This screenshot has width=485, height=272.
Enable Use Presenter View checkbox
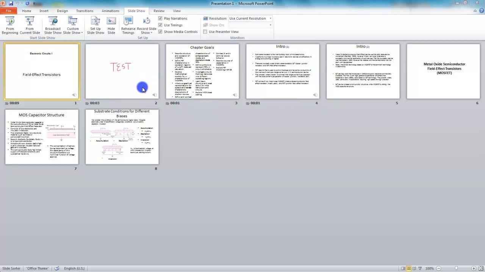click(205, 32)
